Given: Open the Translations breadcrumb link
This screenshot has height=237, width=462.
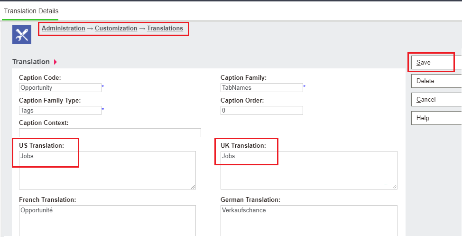Looking at the screenshot, I should (165, 28).
